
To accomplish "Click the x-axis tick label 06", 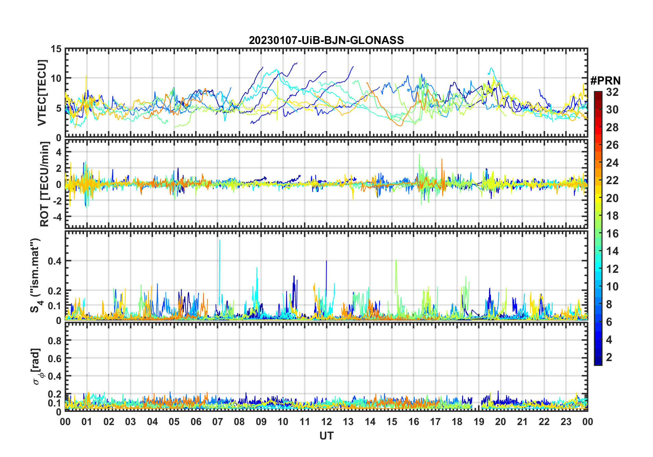I will tap(196, 422).
